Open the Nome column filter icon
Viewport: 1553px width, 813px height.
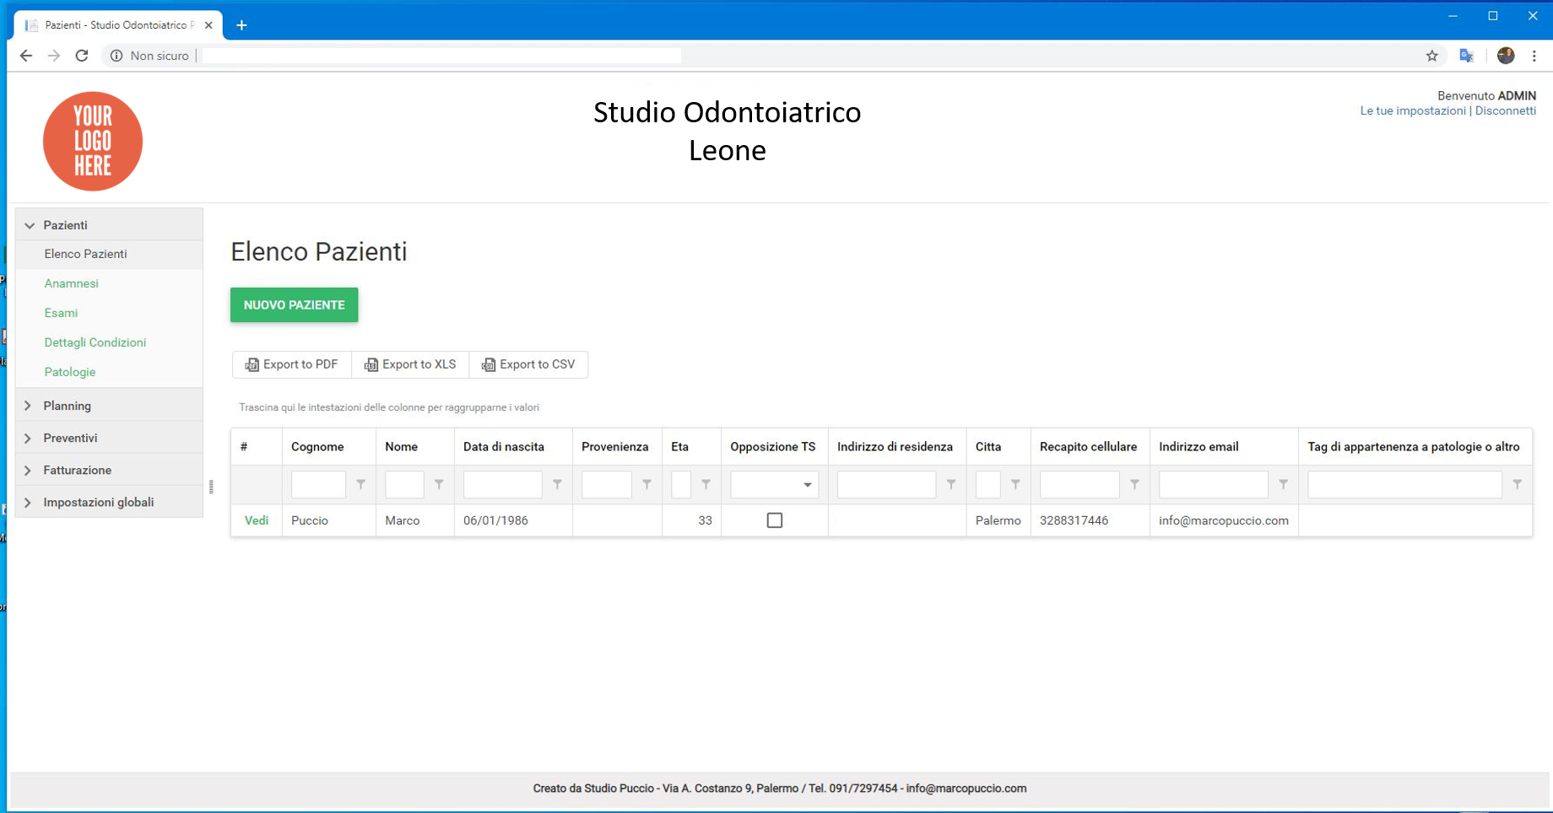(439, 484)
